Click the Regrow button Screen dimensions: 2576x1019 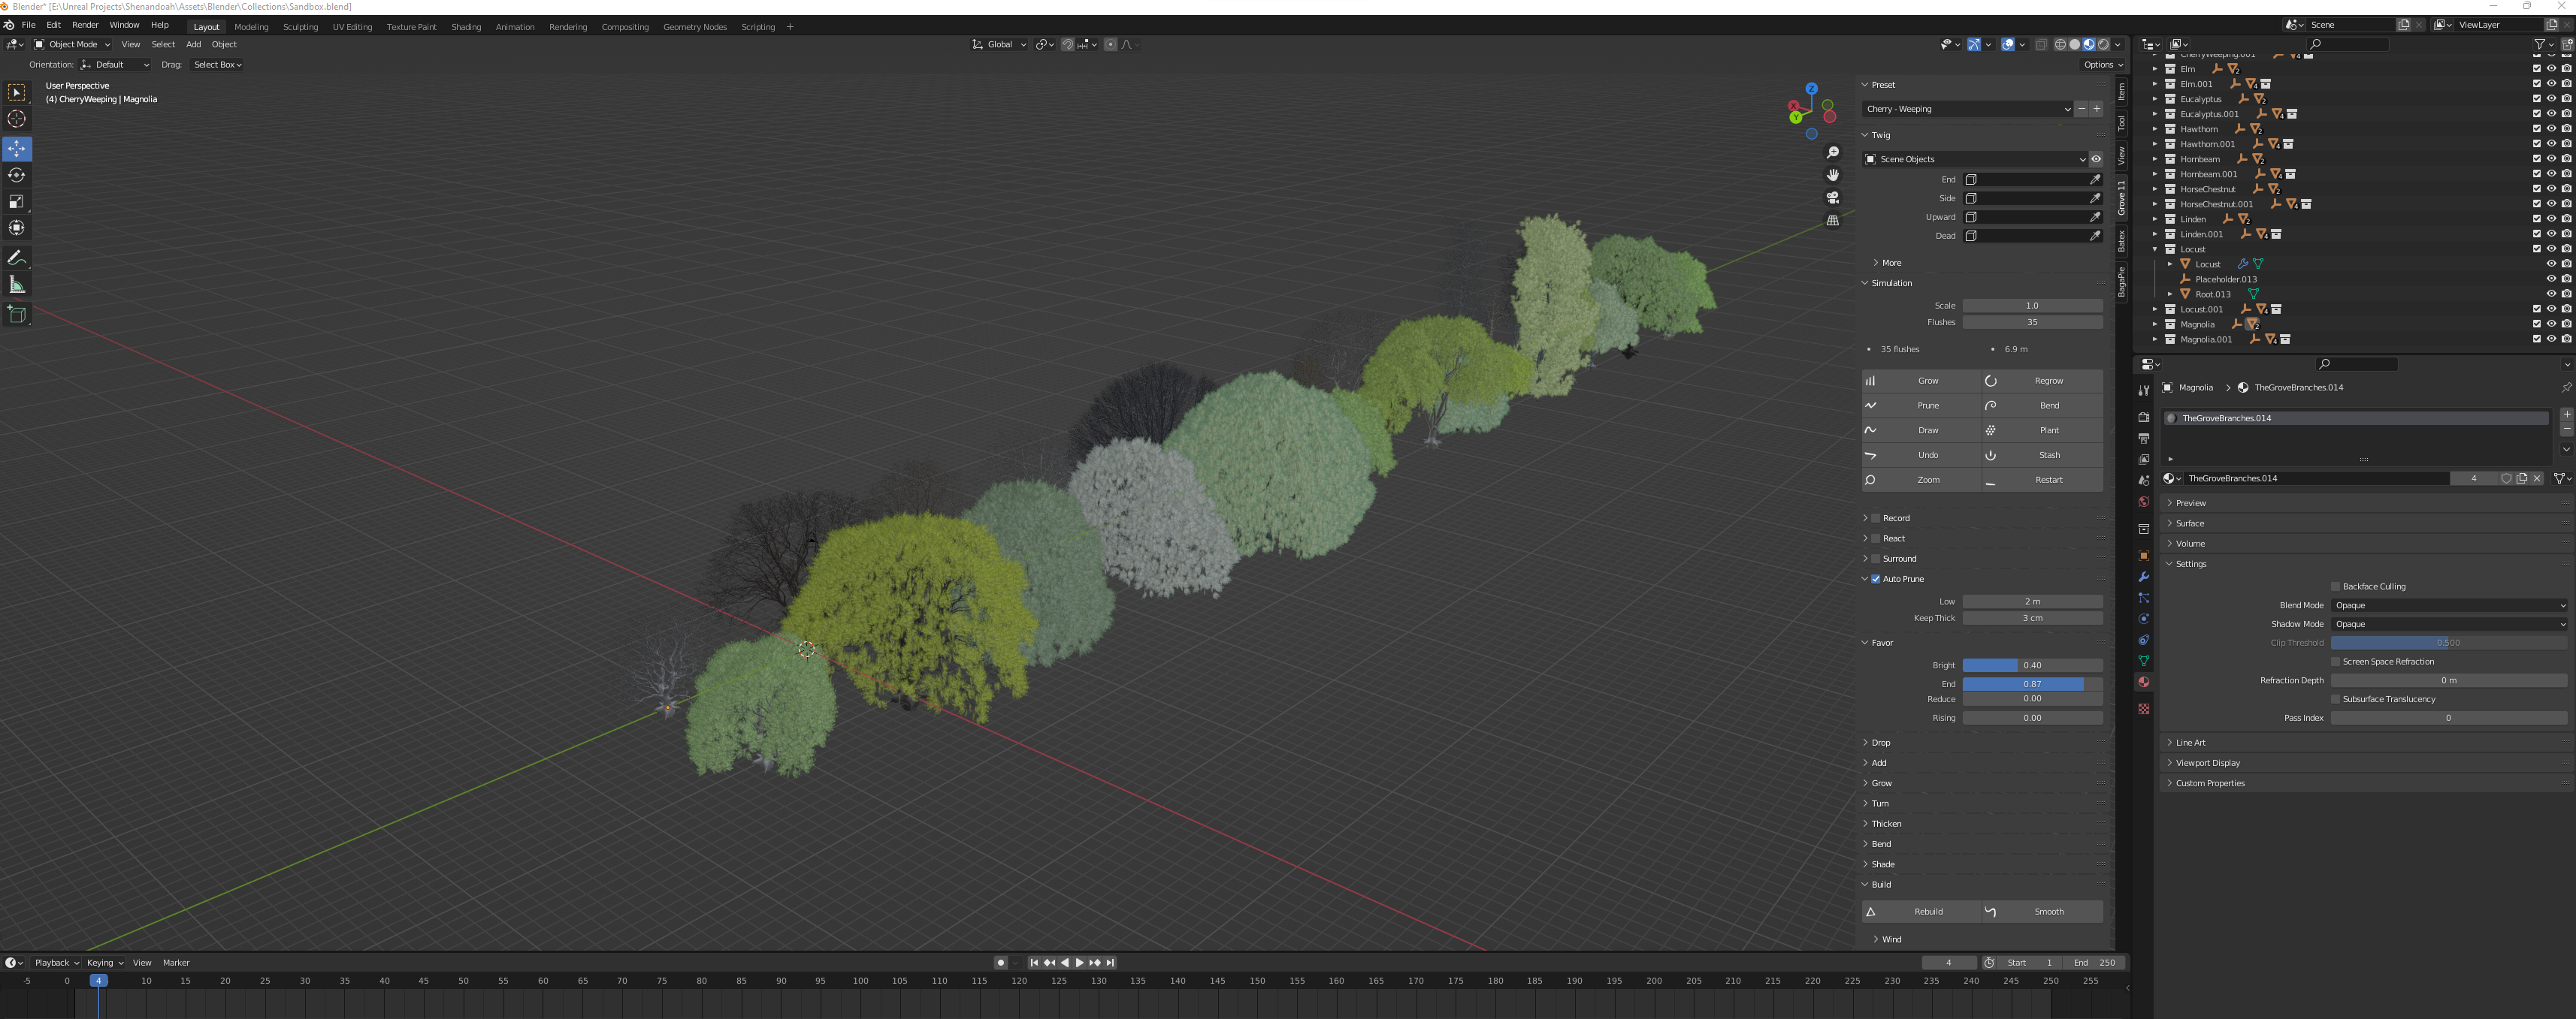click(x=2047, y=381)
